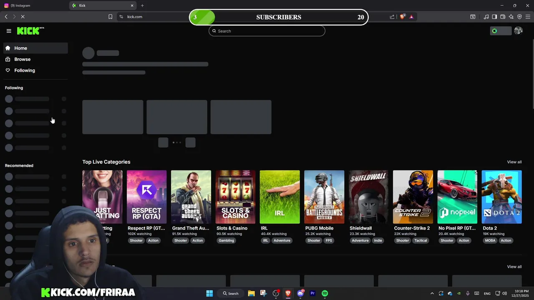Open Dota 2 category thumbnail
This screenshot has width=534, height=300.
coord(501,197)
